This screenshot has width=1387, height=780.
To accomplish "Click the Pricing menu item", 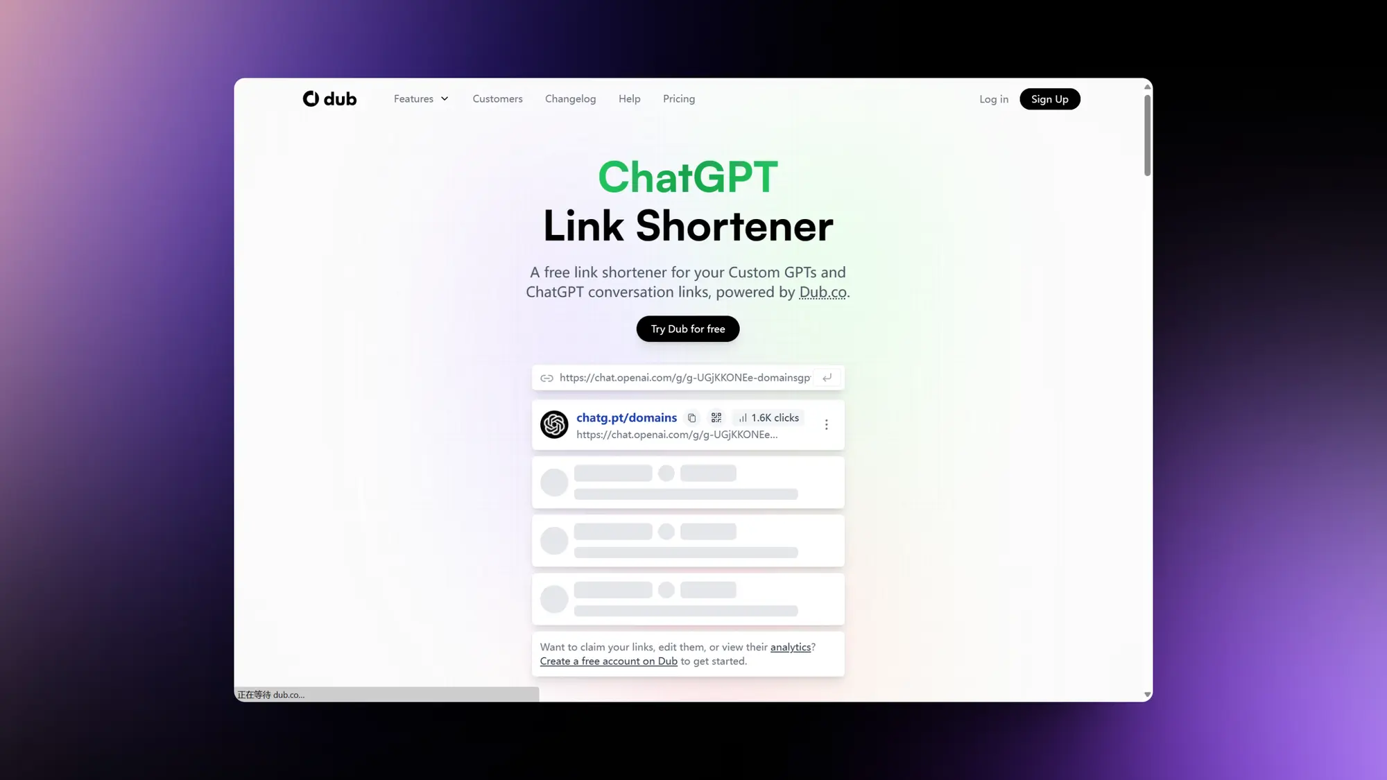I will (678, 99).
